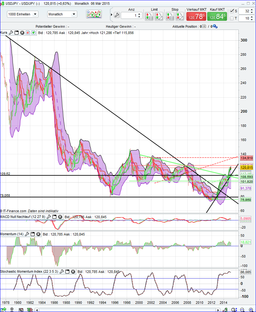Click the Kauf MKT 120.84 buy button
This screenshot has width=256, height=312.
(217, 16)
